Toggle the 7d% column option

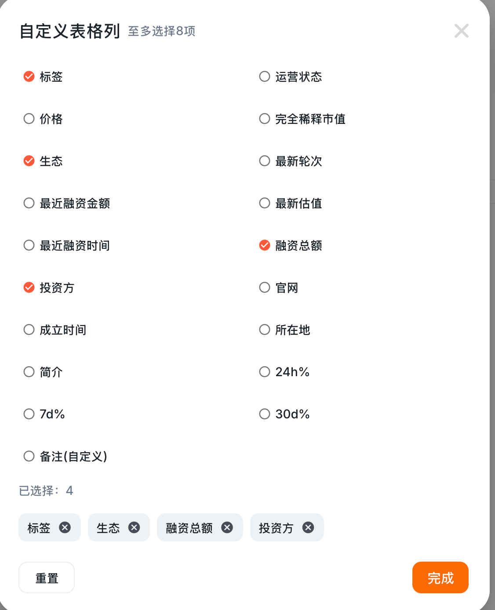click(29, 414)
